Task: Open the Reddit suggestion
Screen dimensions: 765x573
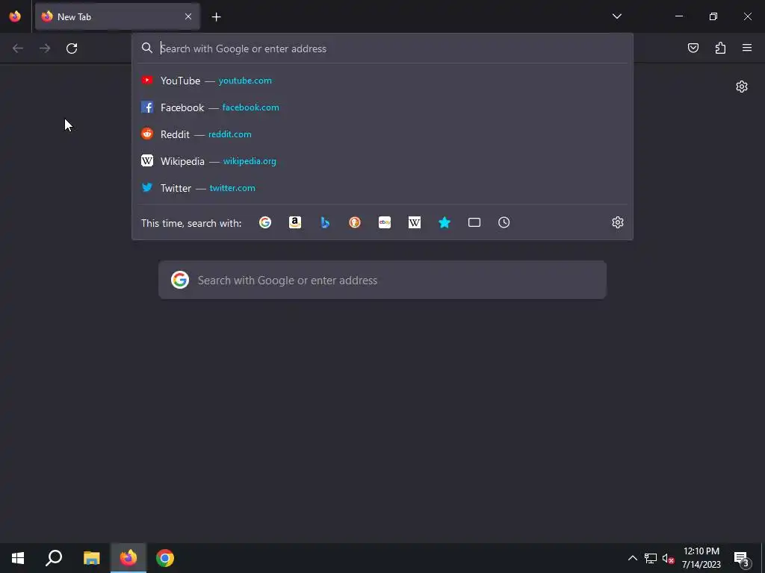Action: coord(382,134)
